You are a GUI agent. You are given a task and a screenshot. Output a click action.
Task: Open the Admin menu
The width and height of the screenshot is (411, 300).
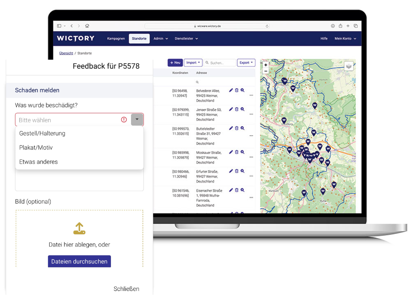point(161,39)
